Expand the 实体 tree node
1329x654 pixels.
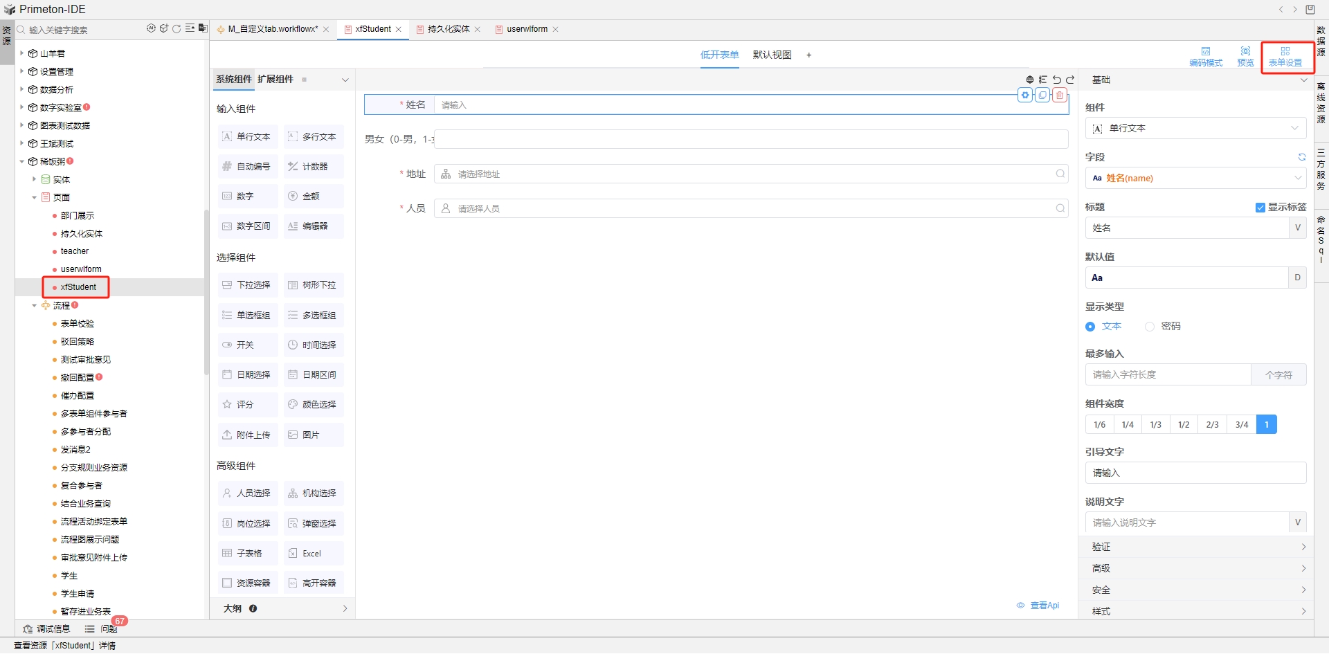click(x=34, y=179)
